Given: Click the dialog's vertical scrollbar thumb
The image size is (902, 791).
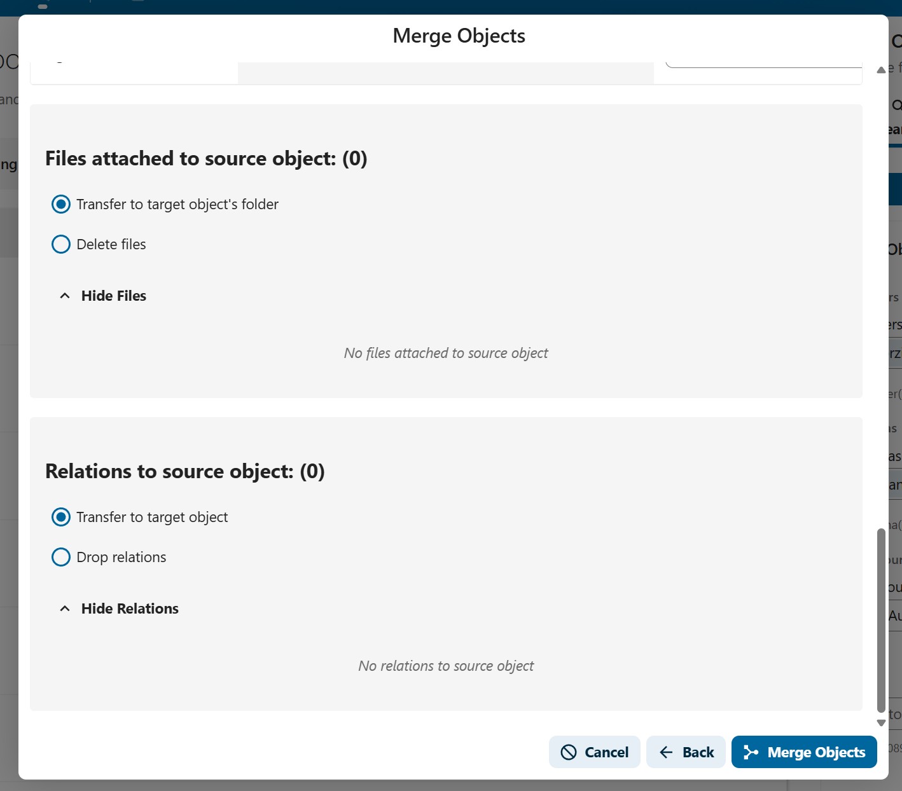Looking at the screenshot, I should click(x=881, y=620).
